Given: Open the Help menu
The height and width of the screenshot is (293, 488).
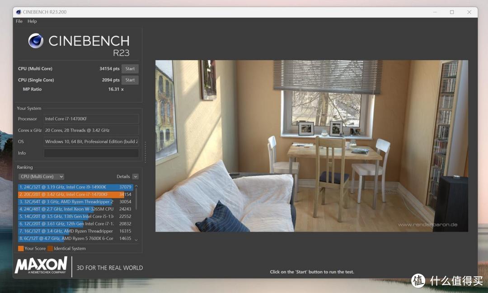Looking at the screenshot, I should pos(32,21).
